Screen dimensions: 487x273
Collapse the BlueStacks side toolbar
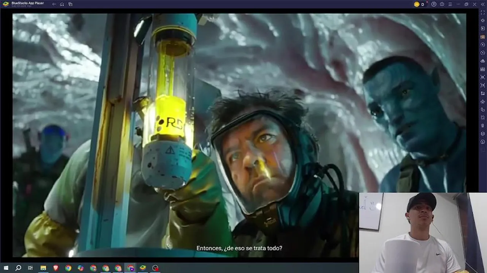[x=483, y=4]
